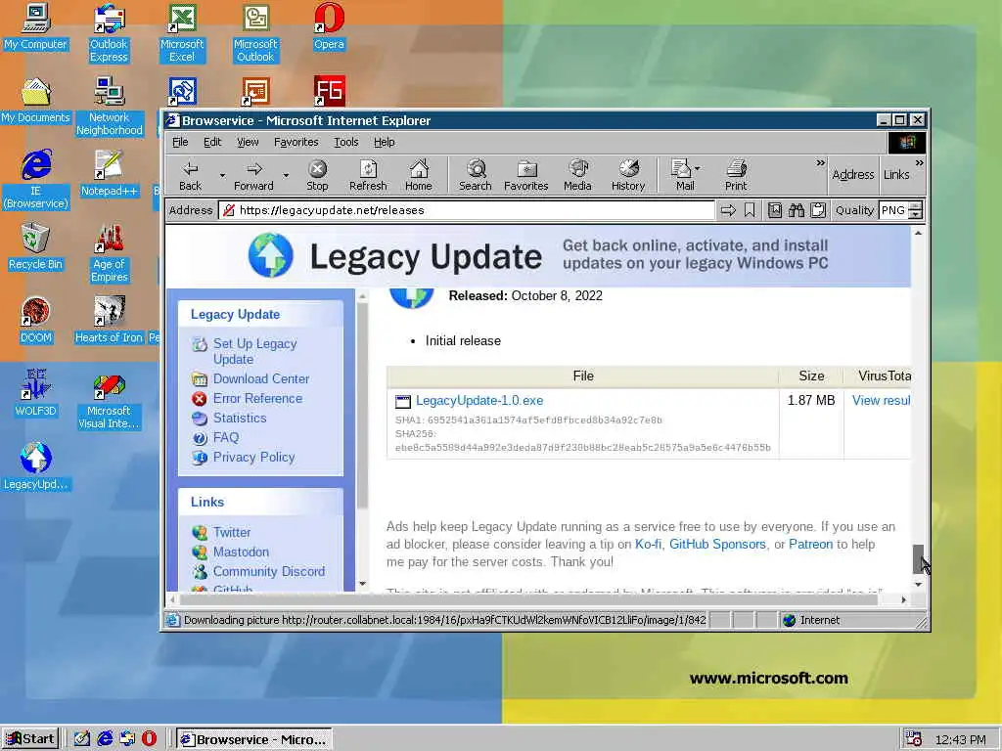Click the address field with legacyupdate.net URL
Screen dimensions: 1002x751
coord(467,210)
